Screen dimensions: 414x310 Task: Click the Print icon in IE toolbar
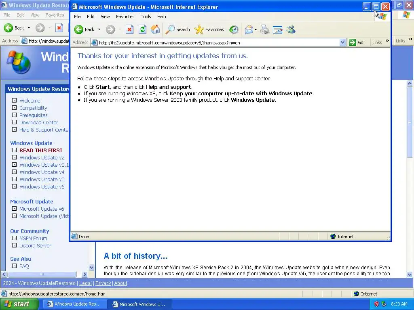tap(265, 29)
